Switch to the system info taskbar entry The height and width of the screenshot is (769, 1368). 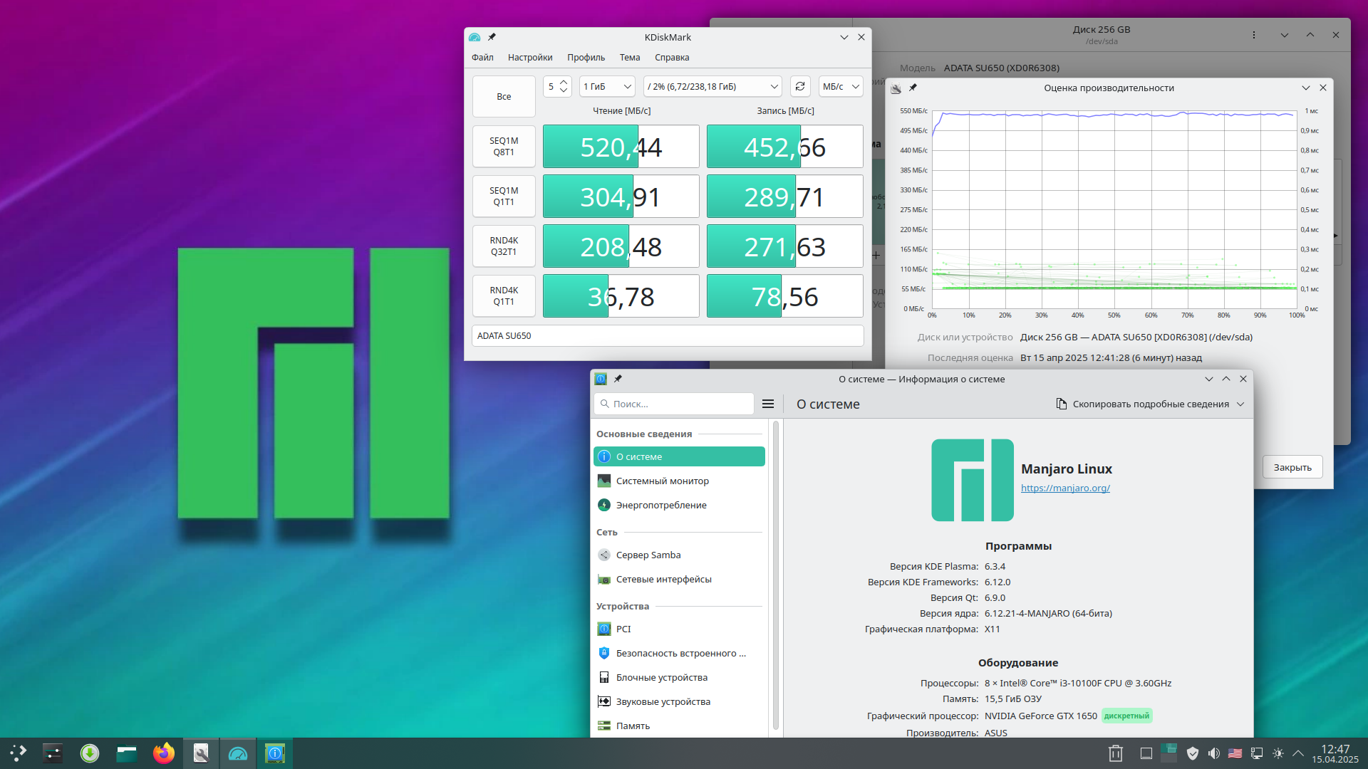coord(275,753)
